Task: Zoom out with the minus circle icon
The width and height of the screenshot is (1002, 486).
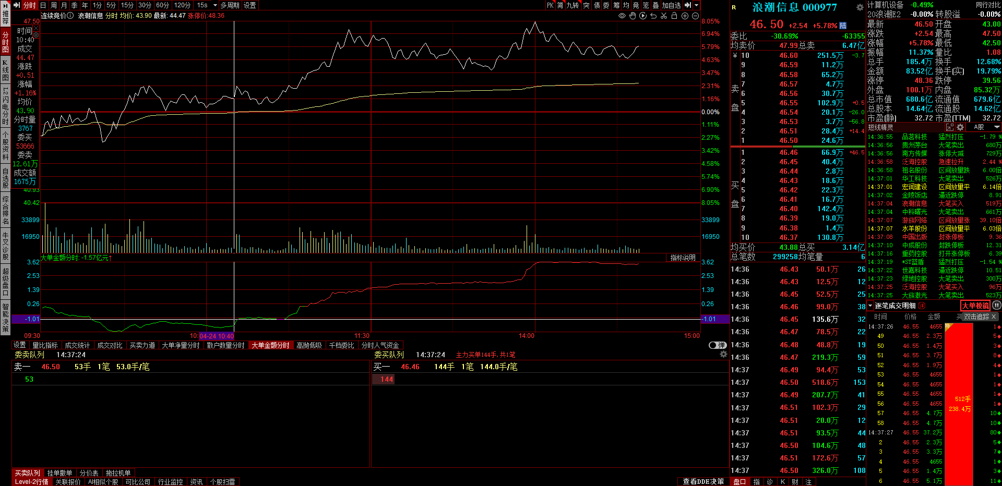Action: [x=695, y=16]
